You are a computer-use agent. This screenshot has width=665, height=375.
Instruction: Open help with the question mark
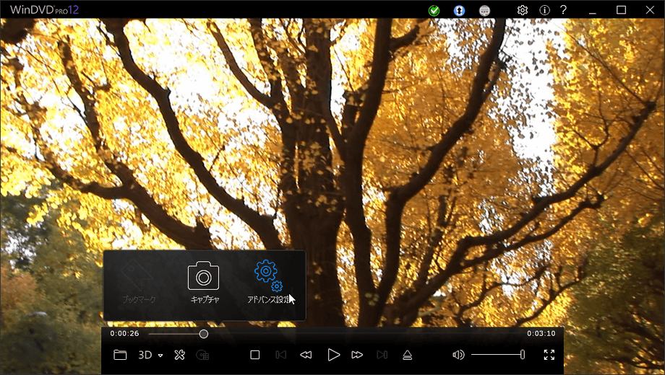point(563,9)
